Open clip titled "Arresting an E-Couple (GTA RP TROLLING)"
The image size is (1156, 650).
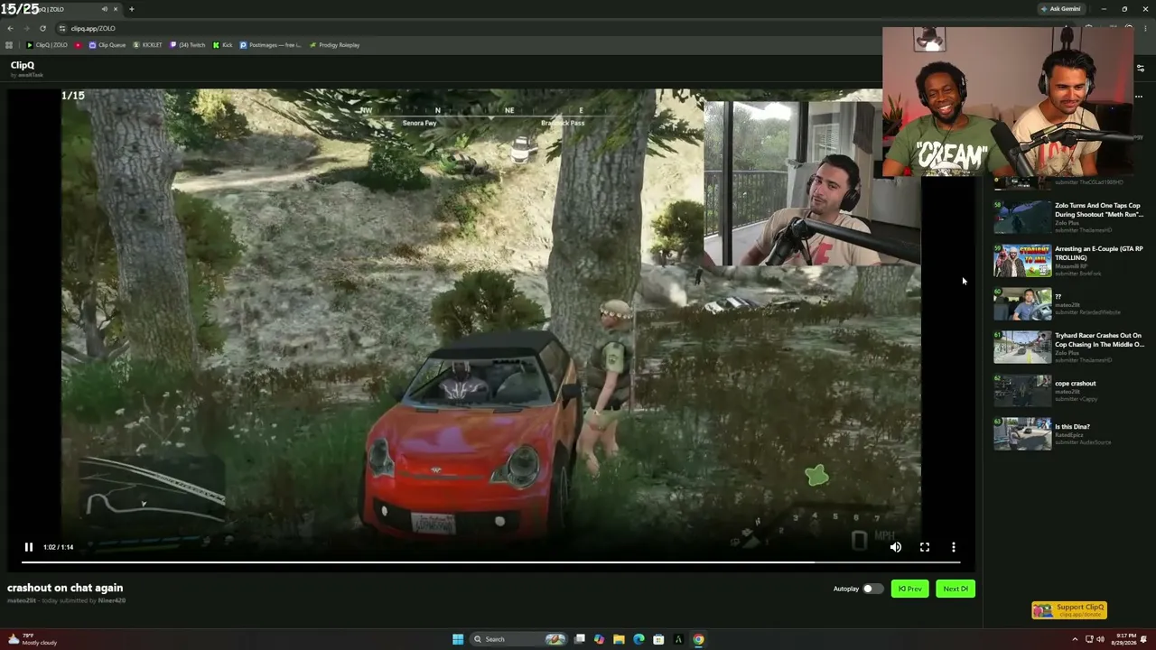tap(1098, 253)
